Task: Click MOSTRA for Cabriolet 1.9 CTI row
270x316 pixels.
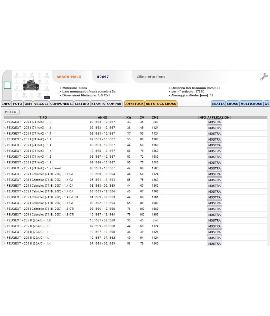Action: [214, 215]
